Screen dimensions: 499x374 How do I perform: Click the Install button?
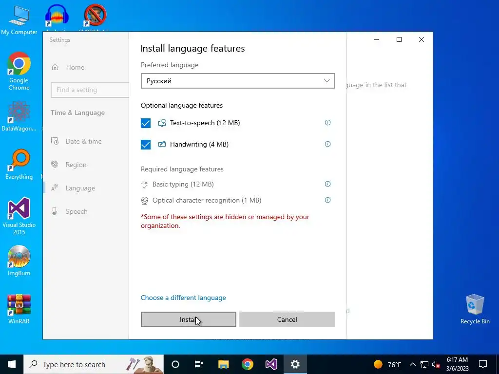pyautogui.click(x=189, y=319)
